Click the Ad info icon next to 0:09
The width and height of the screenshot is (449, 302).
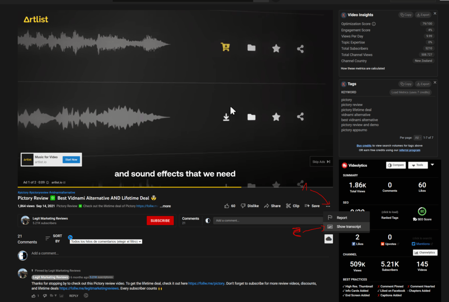(47, 183)
